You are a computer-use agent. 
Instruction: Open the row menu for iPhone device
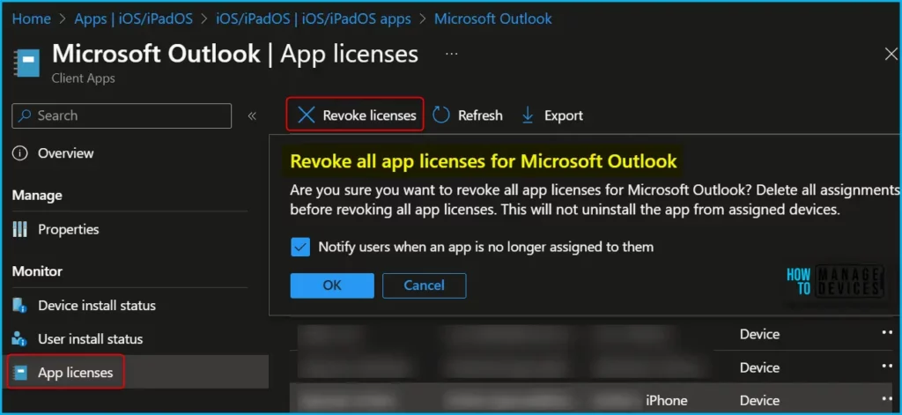pos(888,399)
